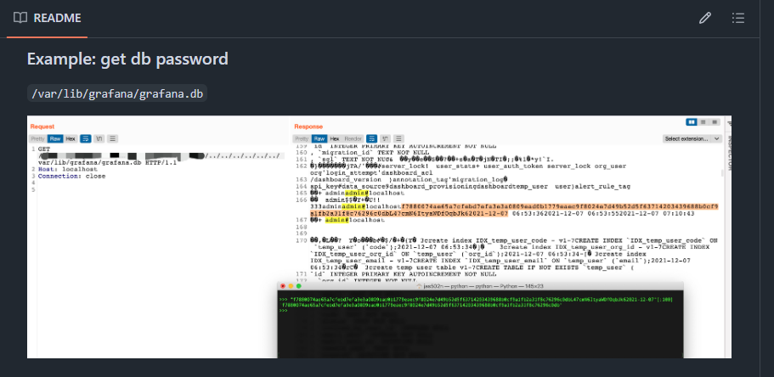Viewport: 774px width, 377px height.
Task: Select Hex tab in Request pane
Action: pos(71,139)
